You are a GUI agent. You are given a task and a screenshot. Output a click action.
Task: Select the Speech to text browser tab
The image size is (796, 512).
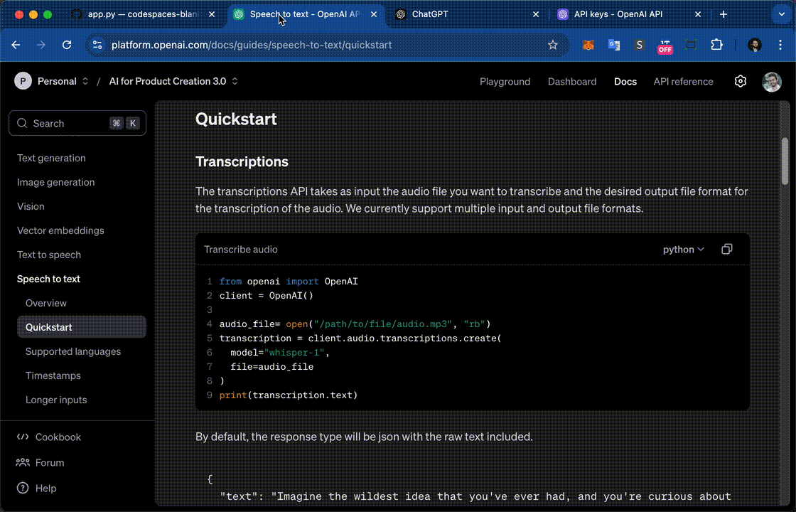(x=305, y=14)
